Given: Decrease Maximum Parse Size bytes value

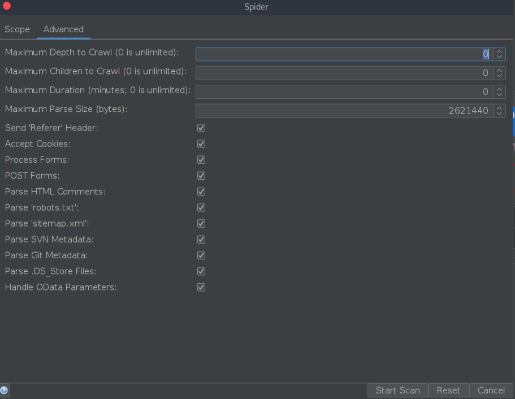Looking at the screenshot, I should [x=499, y=114].
